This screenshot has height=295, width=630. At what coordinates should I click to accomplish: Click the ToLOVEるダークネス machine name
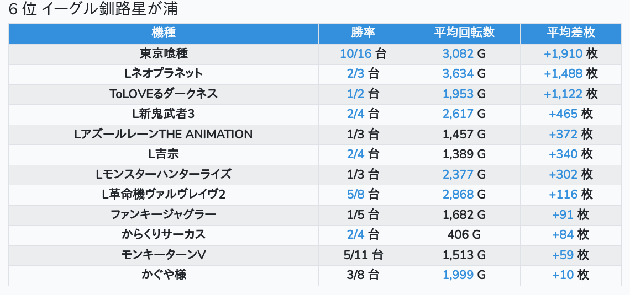pyautogui.click(x=164, y=94)
